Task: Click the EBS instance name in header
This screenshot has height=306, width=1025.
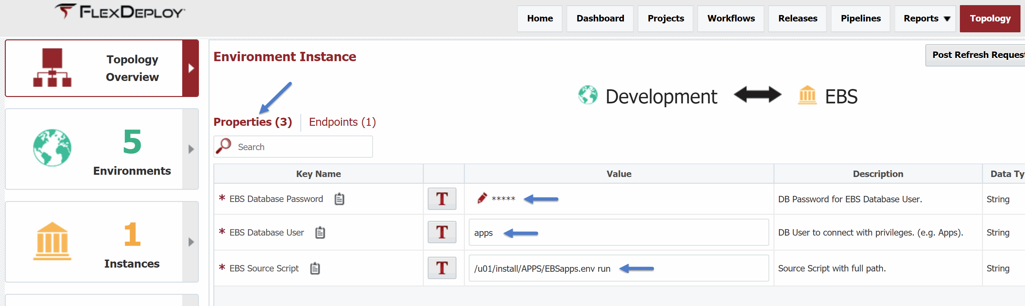Action: 841,96
